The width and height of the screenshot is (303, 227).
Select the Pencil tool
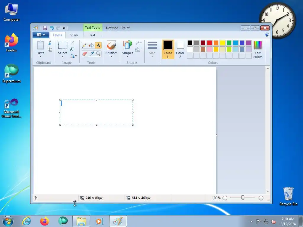click(84, 45)
